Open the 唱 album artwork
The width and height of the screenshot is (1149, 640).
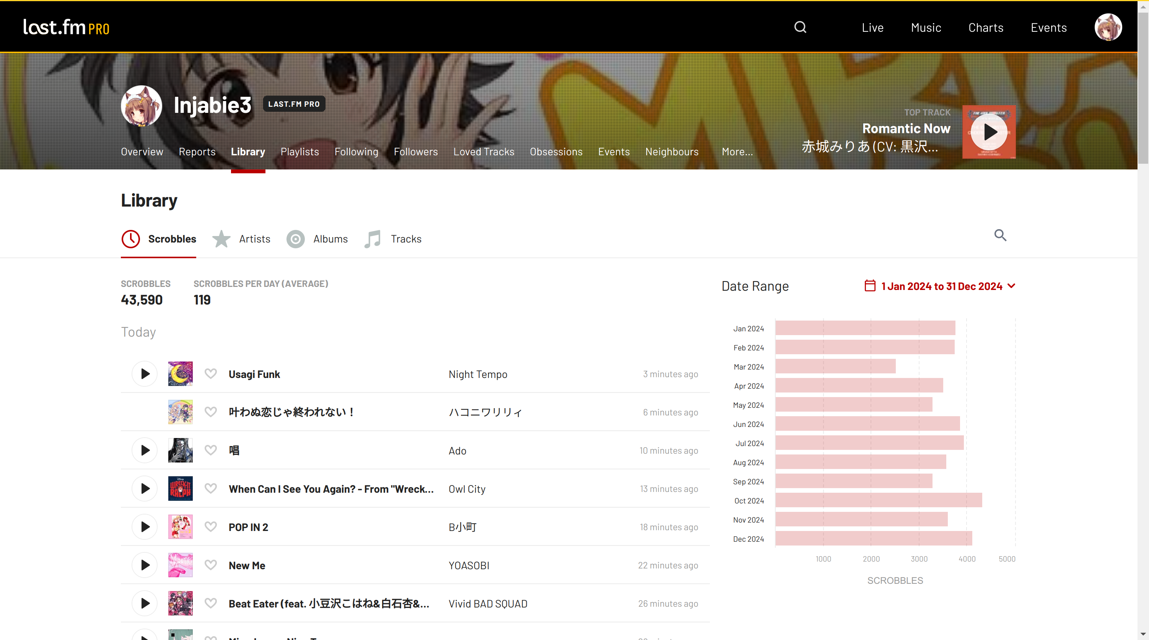(x=180, y=451)
